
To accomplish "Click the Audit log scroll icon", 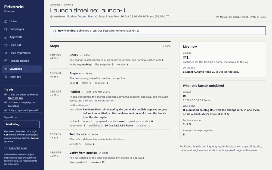I will (x=6, y=77).
